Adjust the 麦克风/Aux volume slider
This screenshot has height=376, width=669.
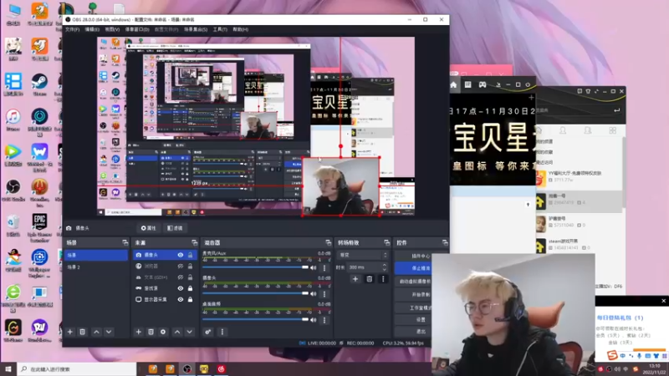tap(255, 267)
